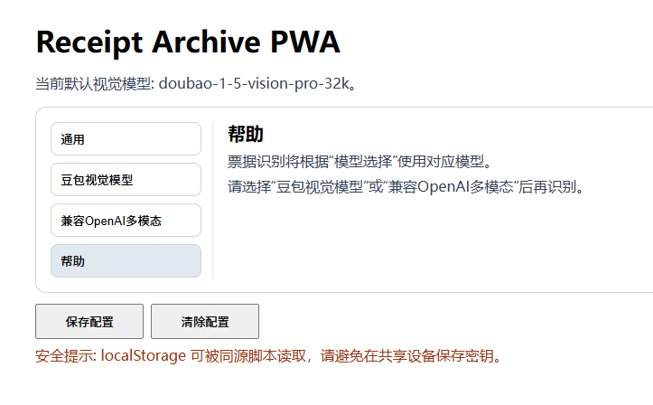The image size is (653, 405).
Task: Click the 帮助 tab in the sidebar
Action: (126, 261)
